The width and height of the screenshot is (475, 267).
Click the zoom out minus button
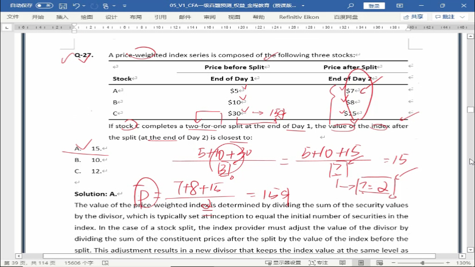393,263
